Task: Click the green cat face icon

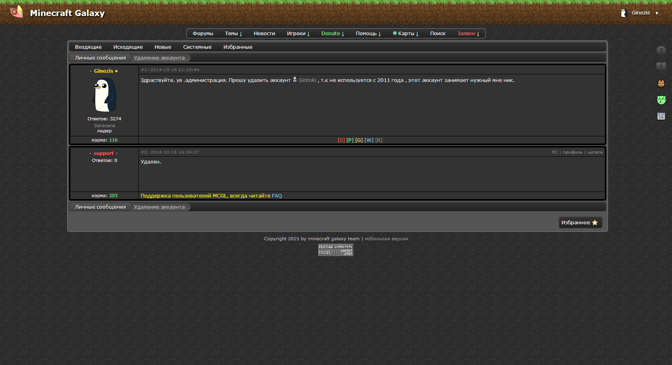Action: (661, 100)
